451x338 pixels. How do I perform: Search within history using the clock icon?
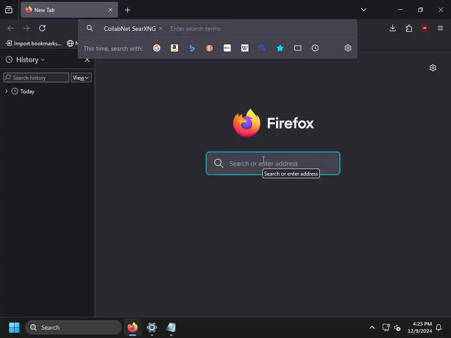(315, 48)
